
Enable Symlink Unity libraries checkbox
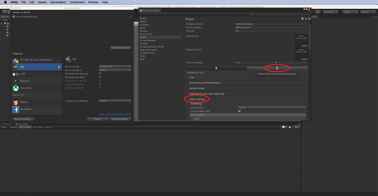pos(100,74)
